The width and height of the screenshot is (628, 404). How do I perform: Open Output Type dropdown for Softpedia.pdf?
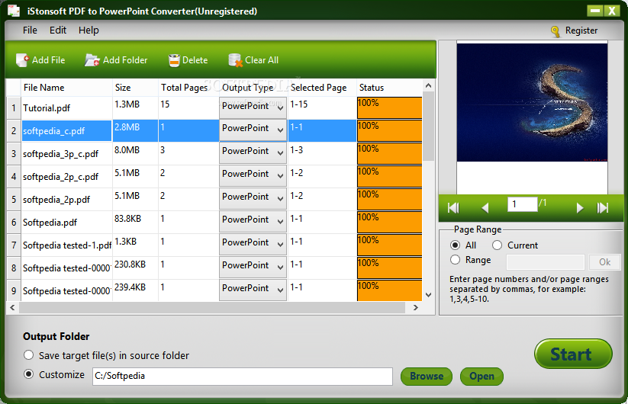(x=253, y=221)
